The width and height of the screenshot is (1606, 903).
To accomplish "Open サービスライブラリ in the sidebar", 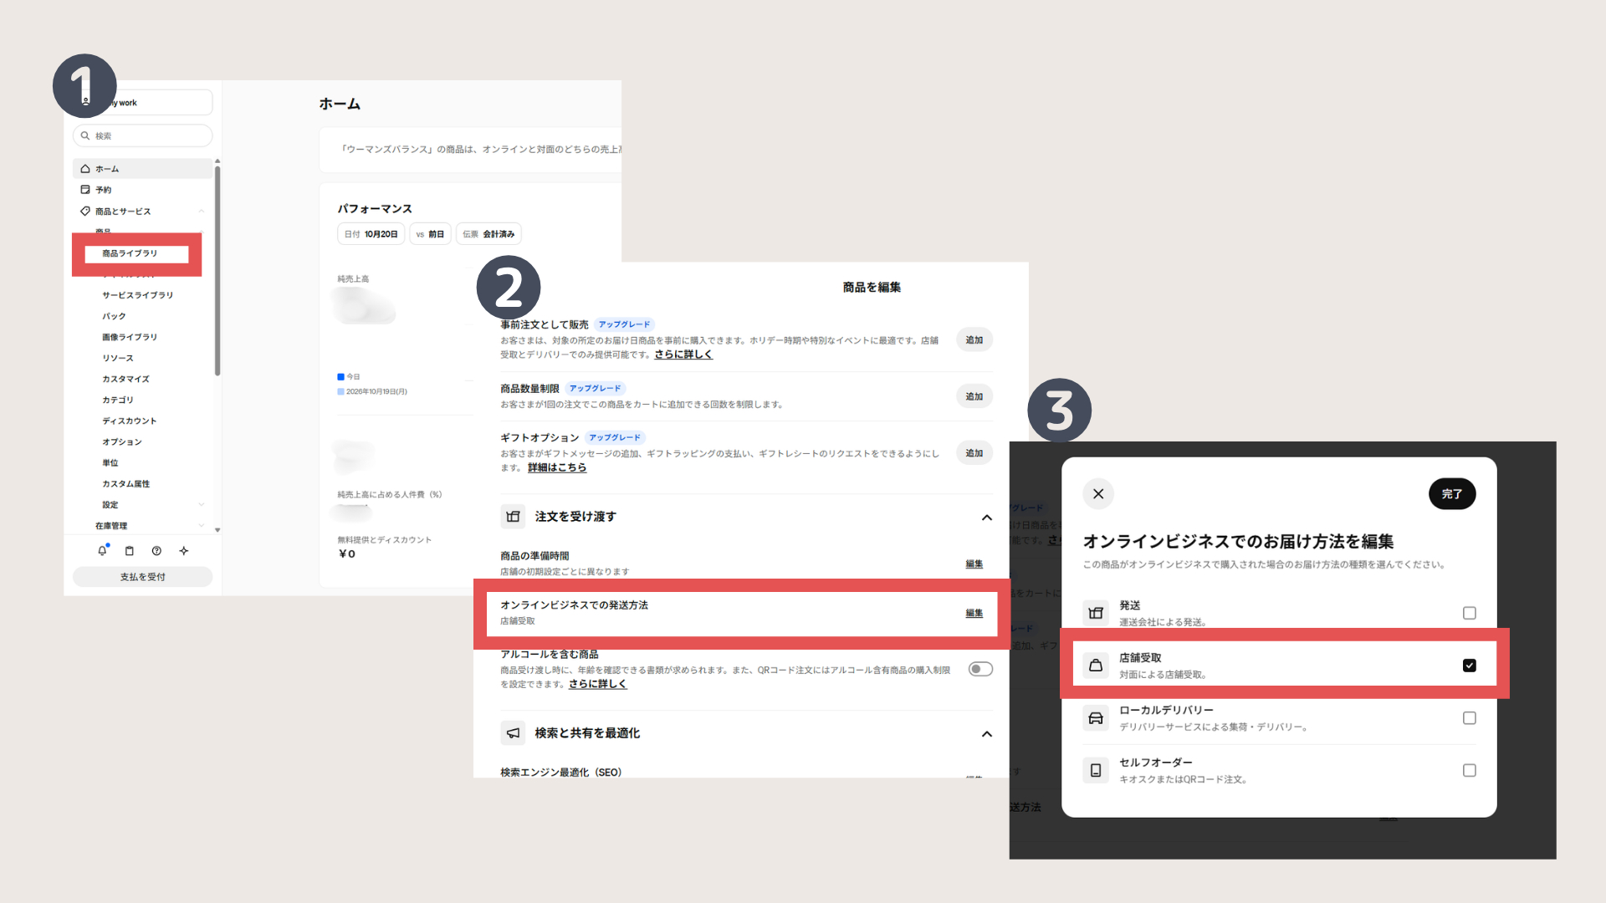I will (x=138, y=295).
